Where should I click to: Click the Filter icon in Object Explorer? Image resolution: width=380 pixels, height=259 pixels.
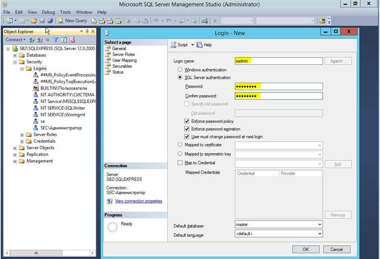tap(56, 39)
